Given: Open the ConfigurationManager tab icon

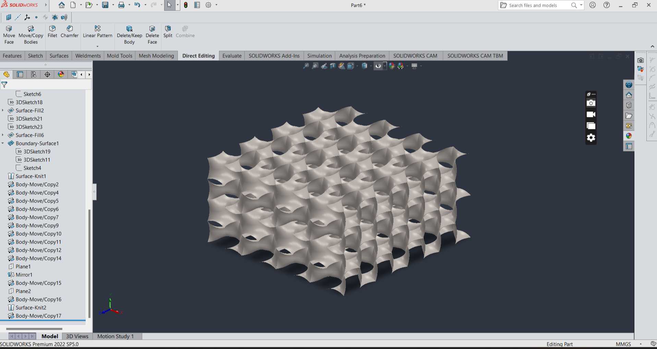Looking at the screenshot, I should coord(33,74).
